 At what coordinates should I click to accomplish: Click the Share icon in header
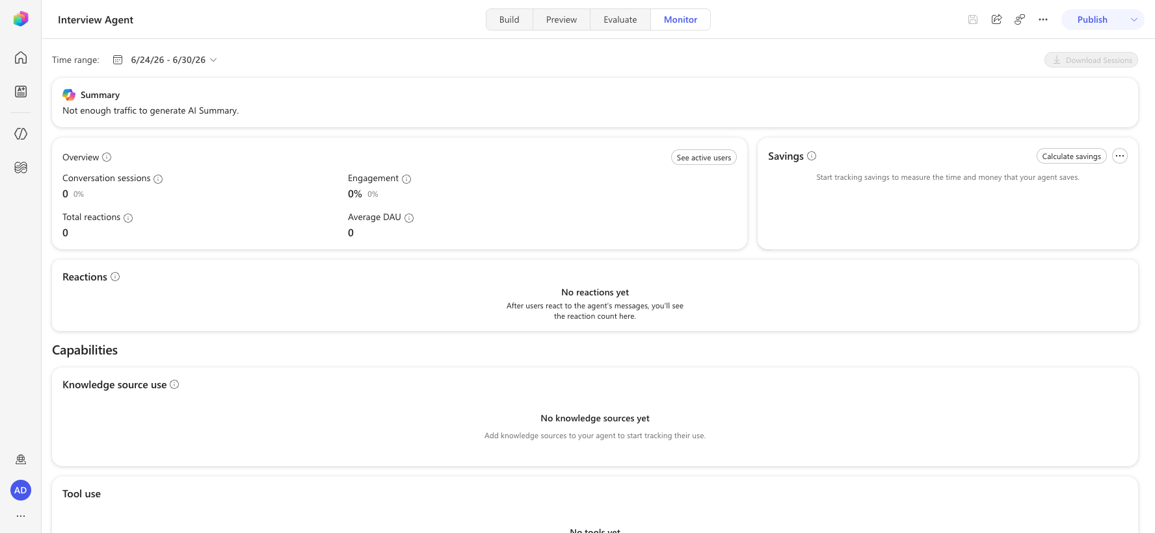tap(996, 19)
